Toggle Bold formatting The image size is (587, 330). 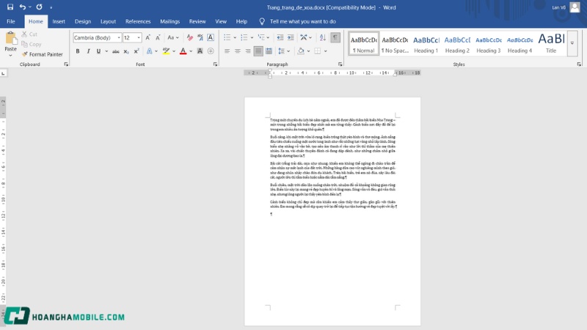pos(78,51)
